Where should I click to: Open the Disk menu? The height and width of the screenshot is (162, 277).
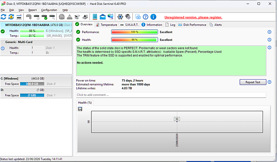click(x=12, y=10)
